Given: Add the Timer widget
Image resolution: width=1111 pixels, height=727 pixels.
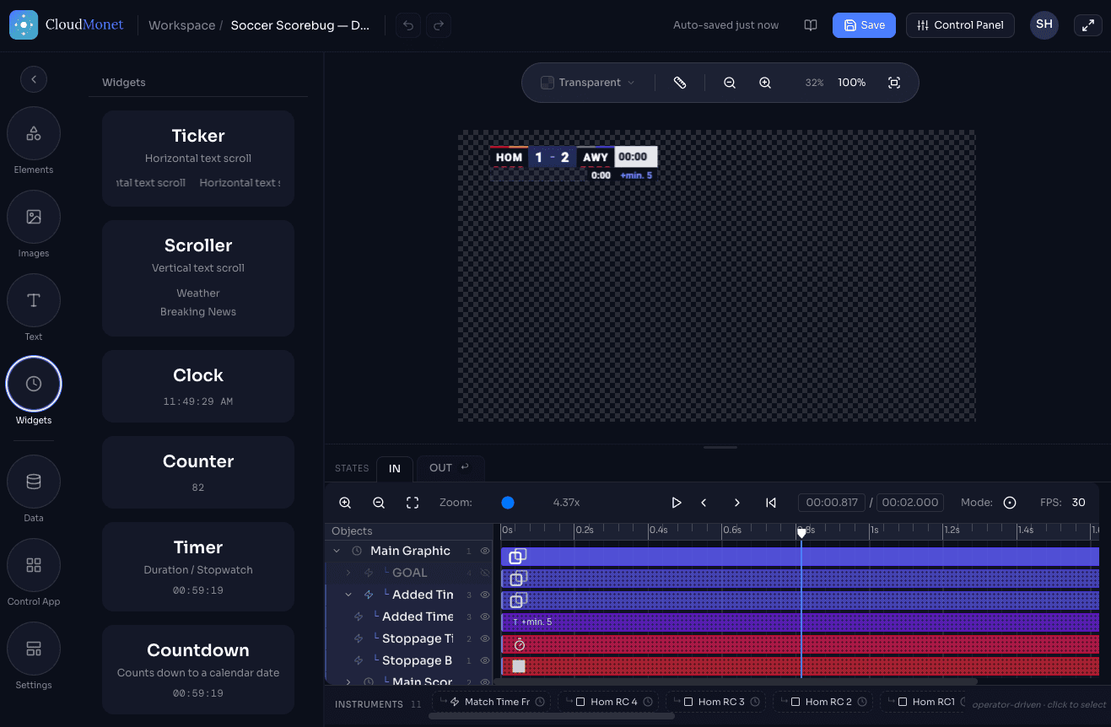Looking at the screenshot, I should [198, 567].
